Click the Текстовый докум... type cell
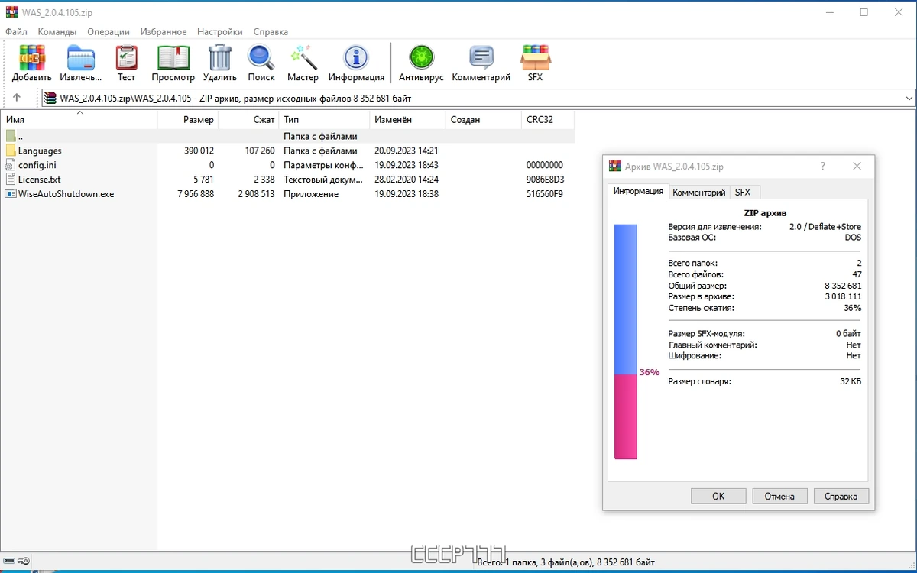This screenshot has width=917, height=573. coord(322,180)
